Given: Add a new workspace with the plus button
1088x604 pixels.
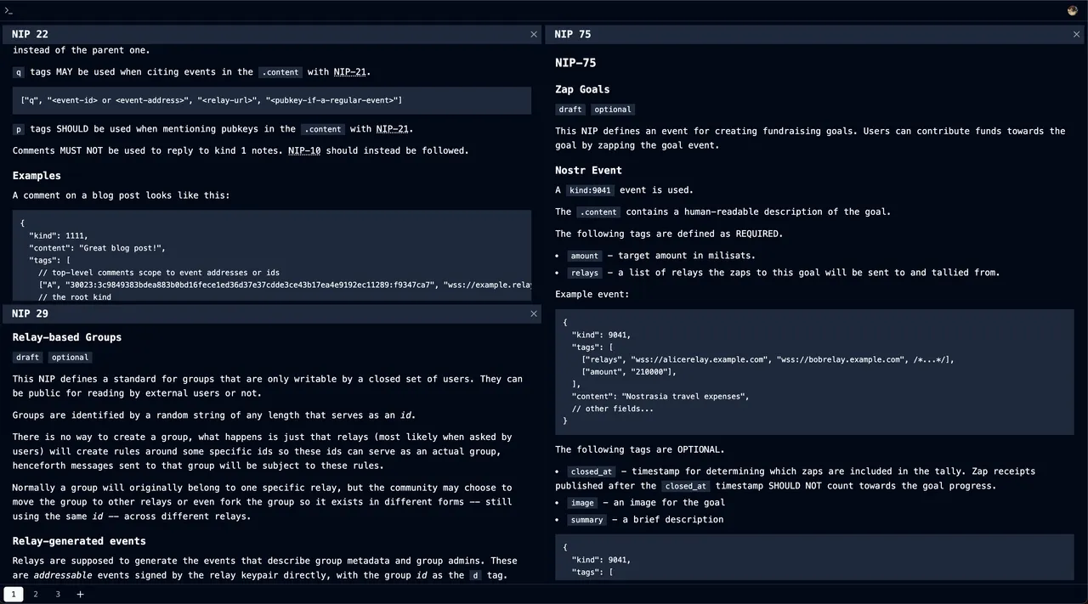Looking at the screenshot, I should tap(81, 594).
